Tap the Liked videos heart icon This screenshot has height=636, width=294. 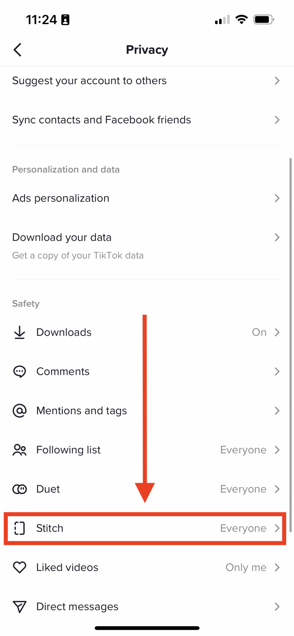[x=20, y=567]
